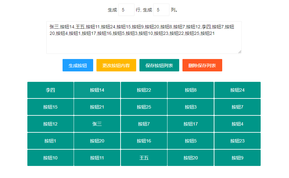Screen dimensions: 289x178
Task: Select the 按钮16 grid button
Action: click(x=144, y=141)
